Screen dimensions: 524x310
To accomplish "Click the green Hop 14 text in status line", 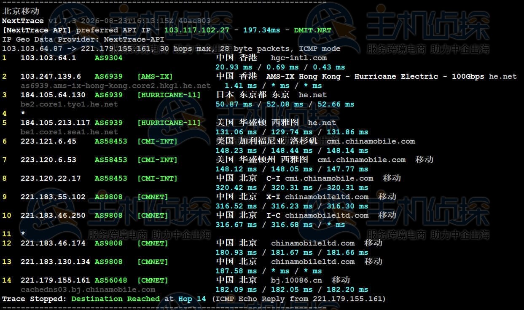I will pos(192,299).
